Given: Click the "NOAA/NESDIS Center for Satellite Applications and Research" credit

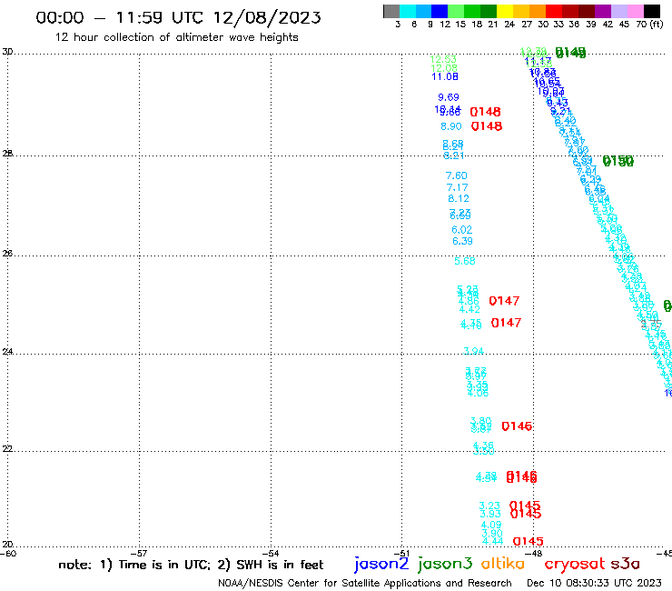Looking at the screenshot, I should pos(365,584).
